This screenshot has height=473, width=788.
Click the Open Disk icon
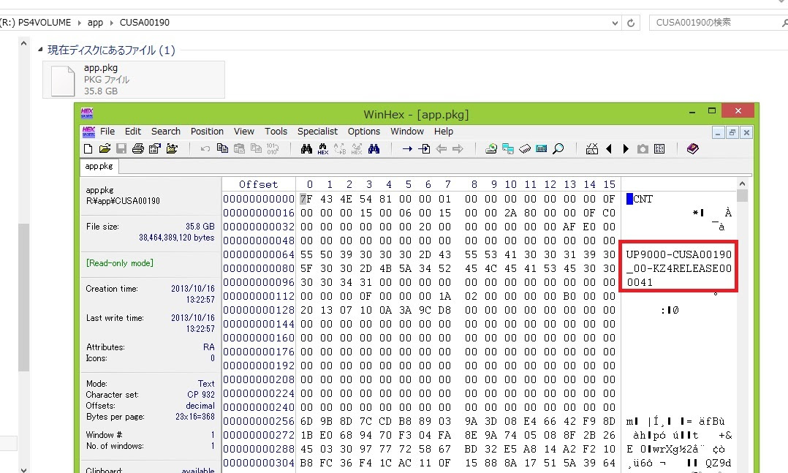[491, 149]
